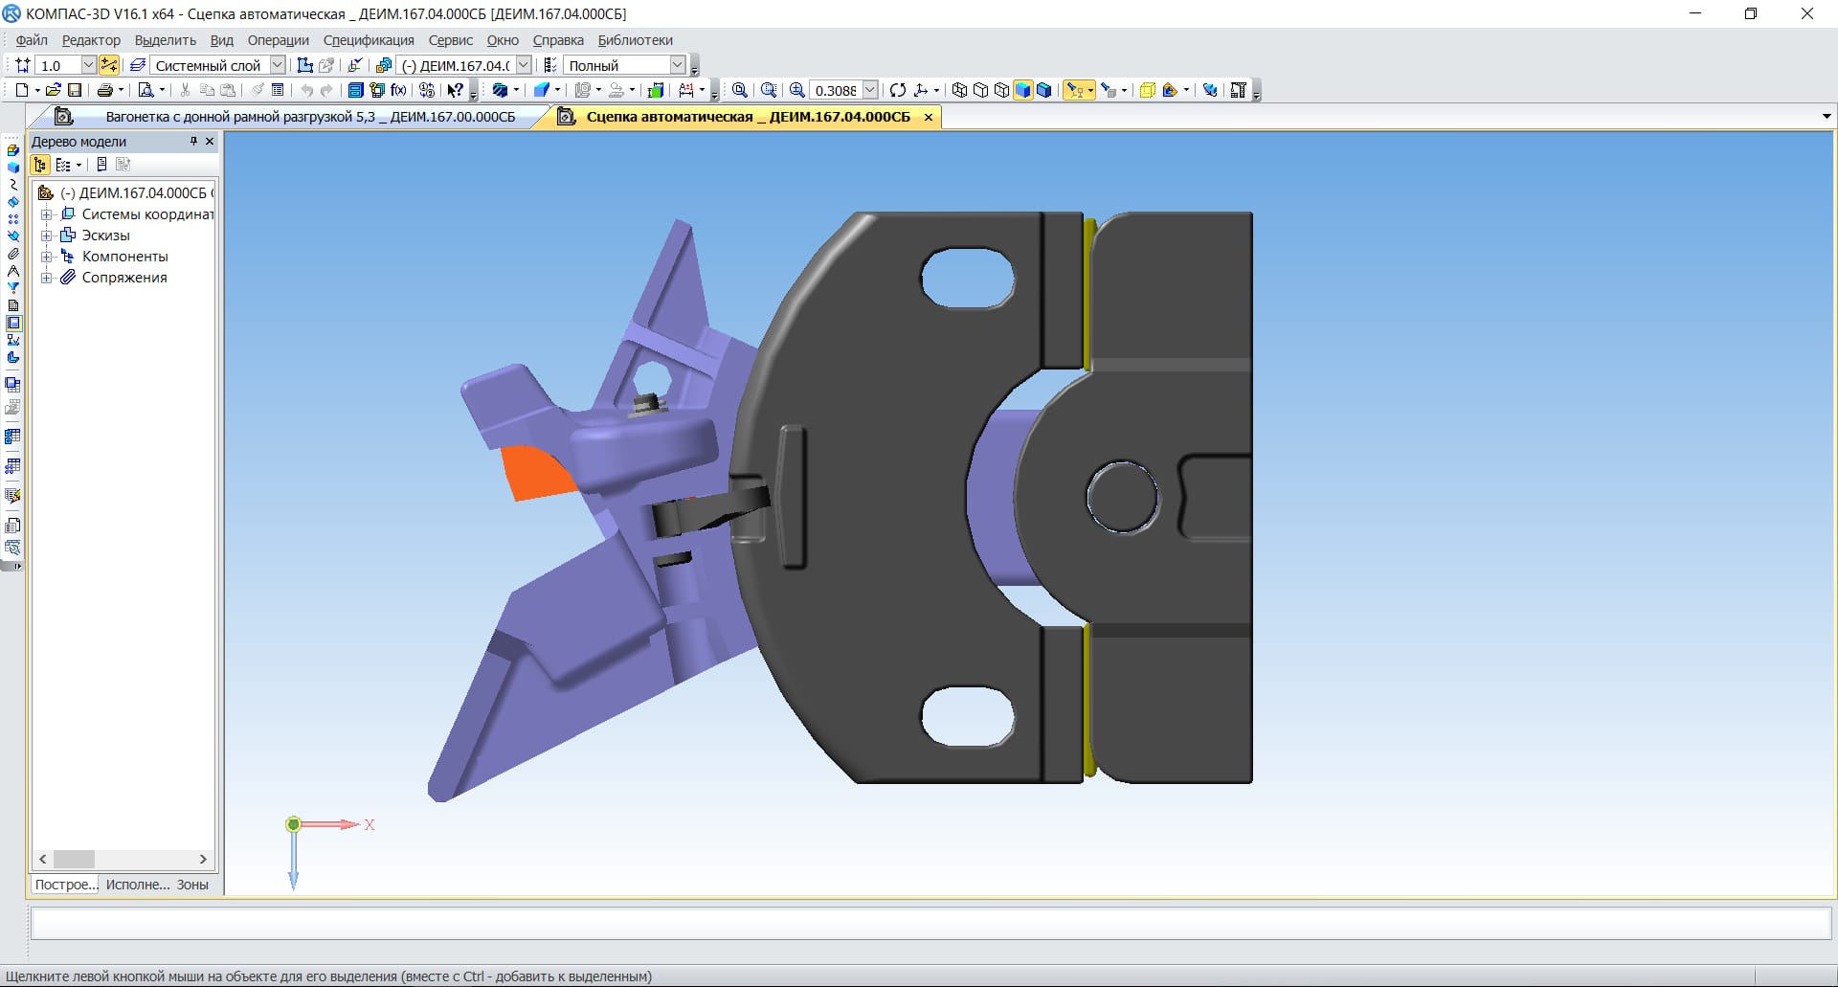Open the Системный слой layer dropdown
The image size is (1838, 987).
pyautogui.click(x=277, y=65)
